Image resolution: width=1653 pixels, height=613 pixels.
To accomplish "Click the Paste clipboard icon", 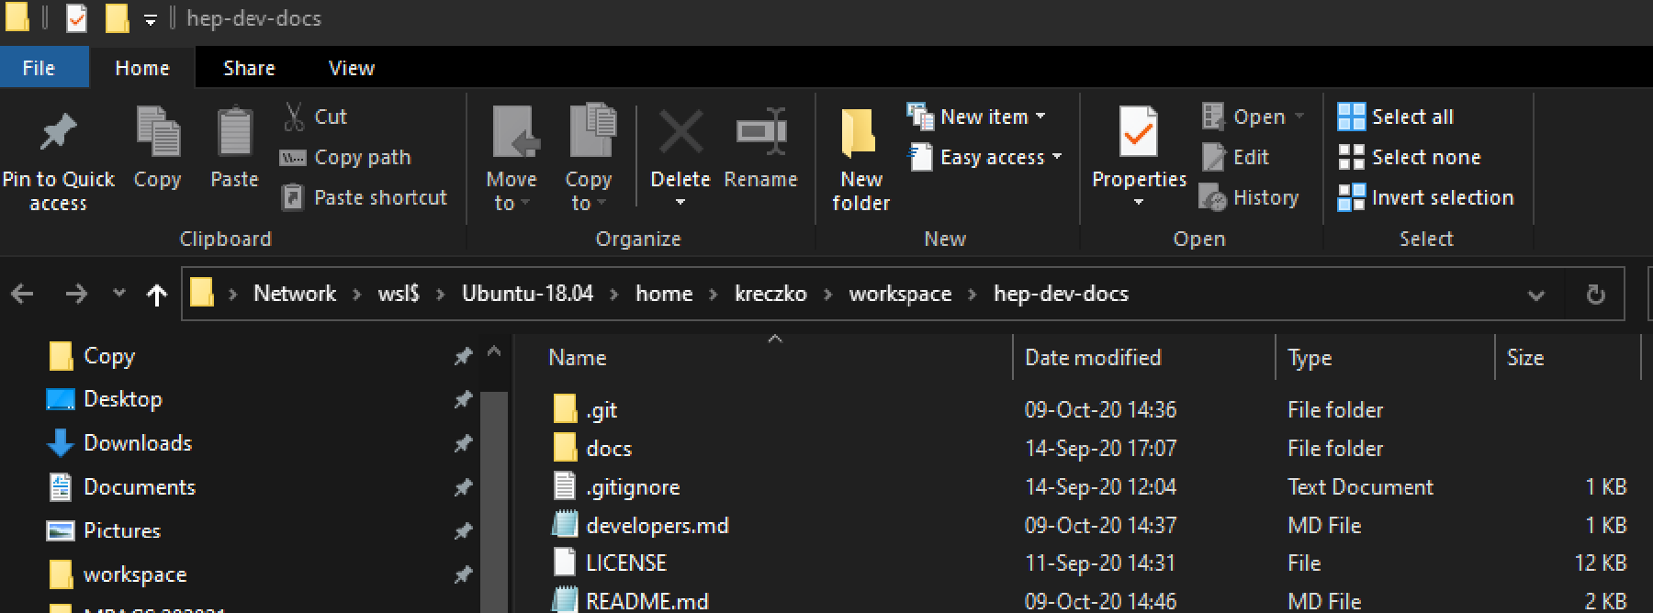I will [234, 133].
